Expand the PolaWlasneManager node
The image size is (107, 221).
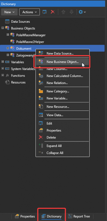[x=8, y=35]
